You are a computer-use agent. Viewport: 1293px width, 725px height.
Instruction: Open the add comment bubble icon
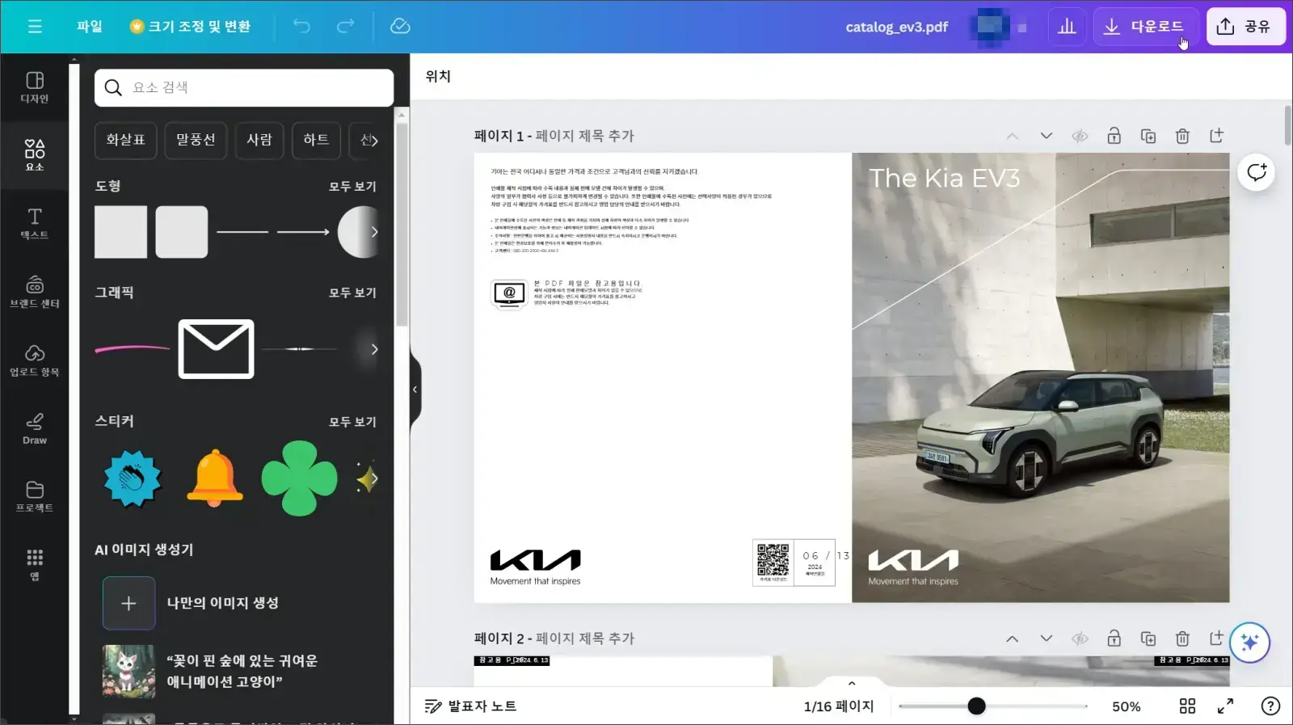coord(1257,172)
